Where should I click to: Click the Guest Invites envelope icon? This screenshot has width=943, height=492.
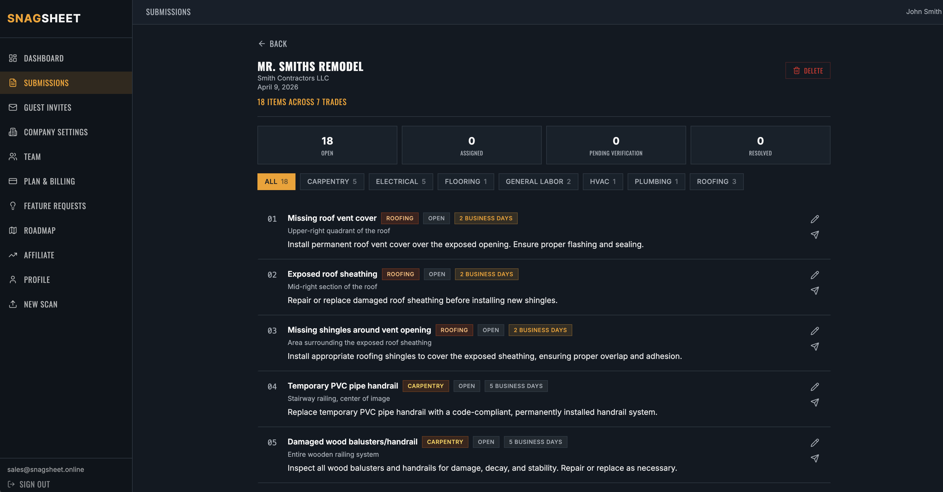tap(13, 107)
